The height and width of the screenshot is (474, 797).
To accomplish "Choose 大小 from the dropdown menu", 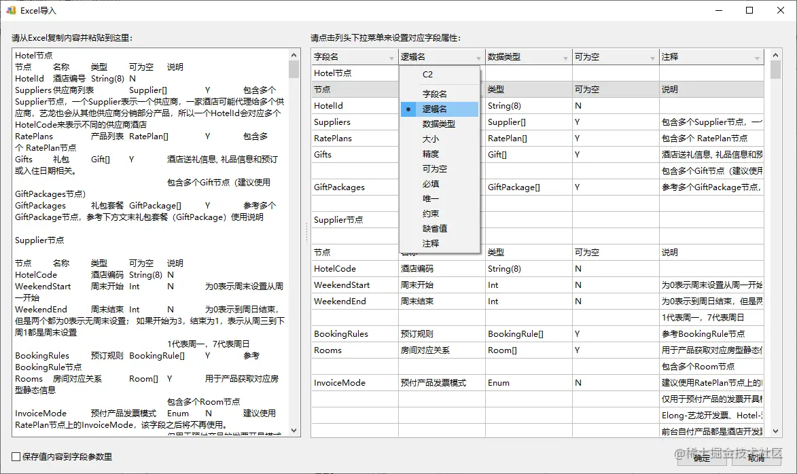I will 440,139.
